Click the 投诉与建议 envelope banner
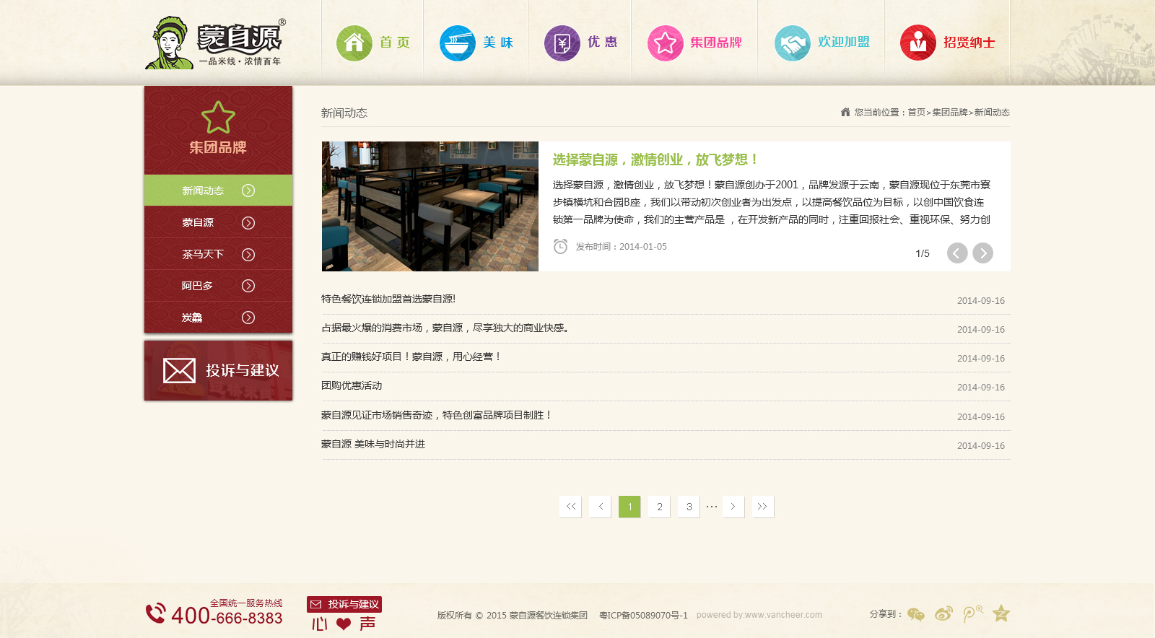The image size is (1155, 638). [218, 370]
